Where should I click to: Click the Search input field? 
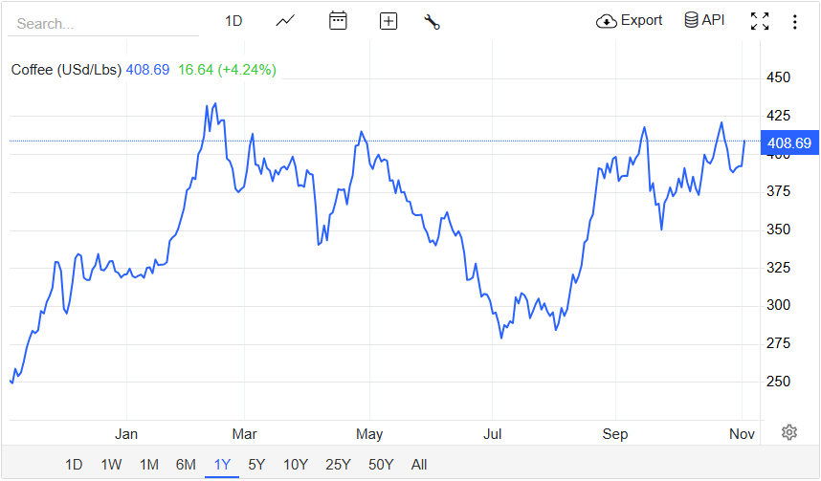click(103, 23)
